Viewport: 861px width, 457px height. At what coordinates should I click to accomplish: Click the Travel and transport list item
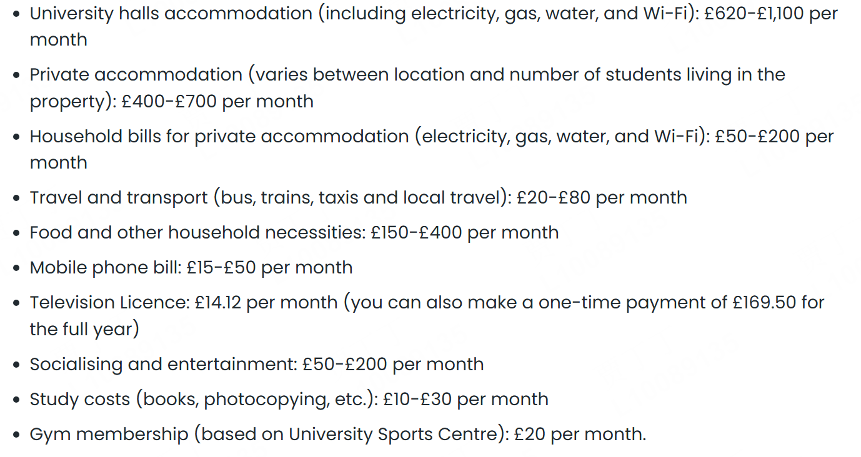[x=358, y=198]
